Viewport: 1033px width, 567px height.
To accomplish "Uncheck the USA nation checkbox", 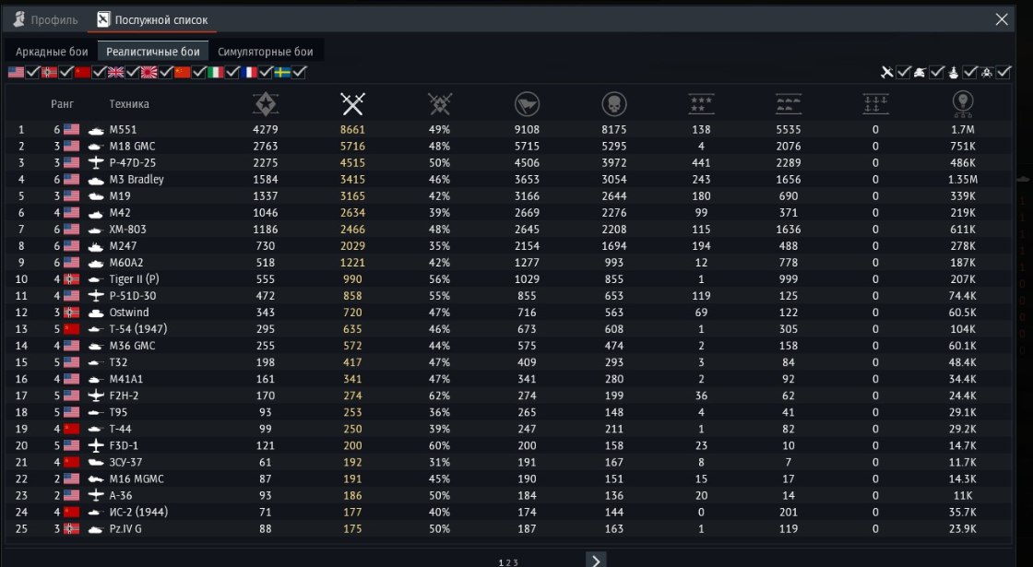I will click(x=32, y=73).
